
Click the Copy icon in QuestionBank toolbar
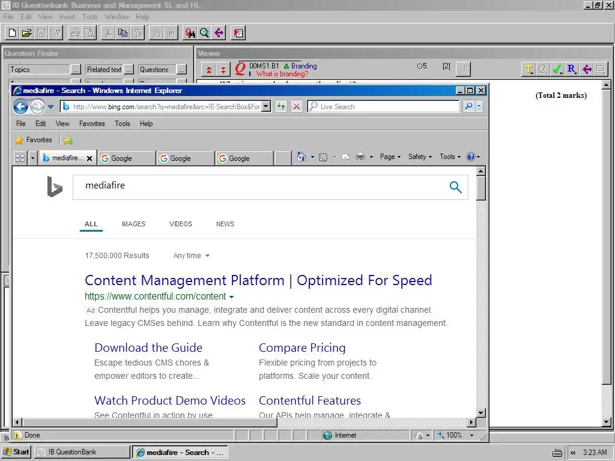coord(123,33)
